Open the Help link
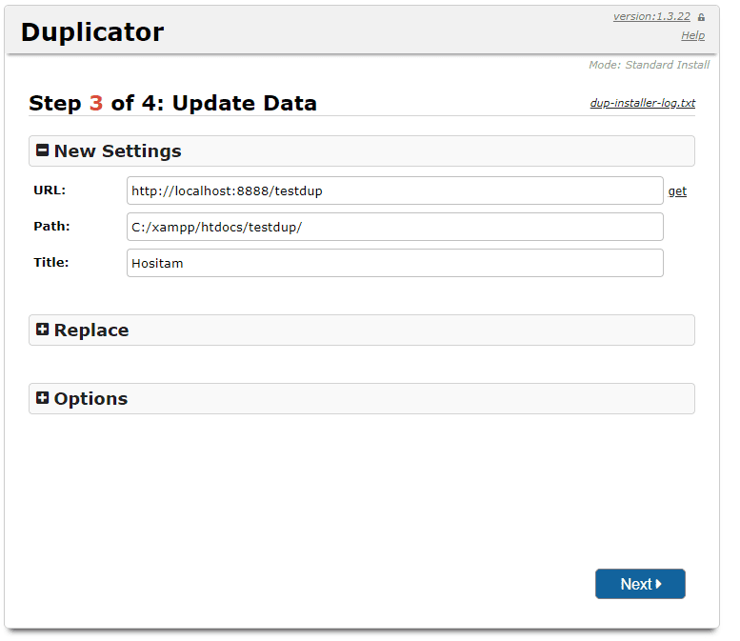The height and width of the screenshot is (641, 740). point(692,35)
